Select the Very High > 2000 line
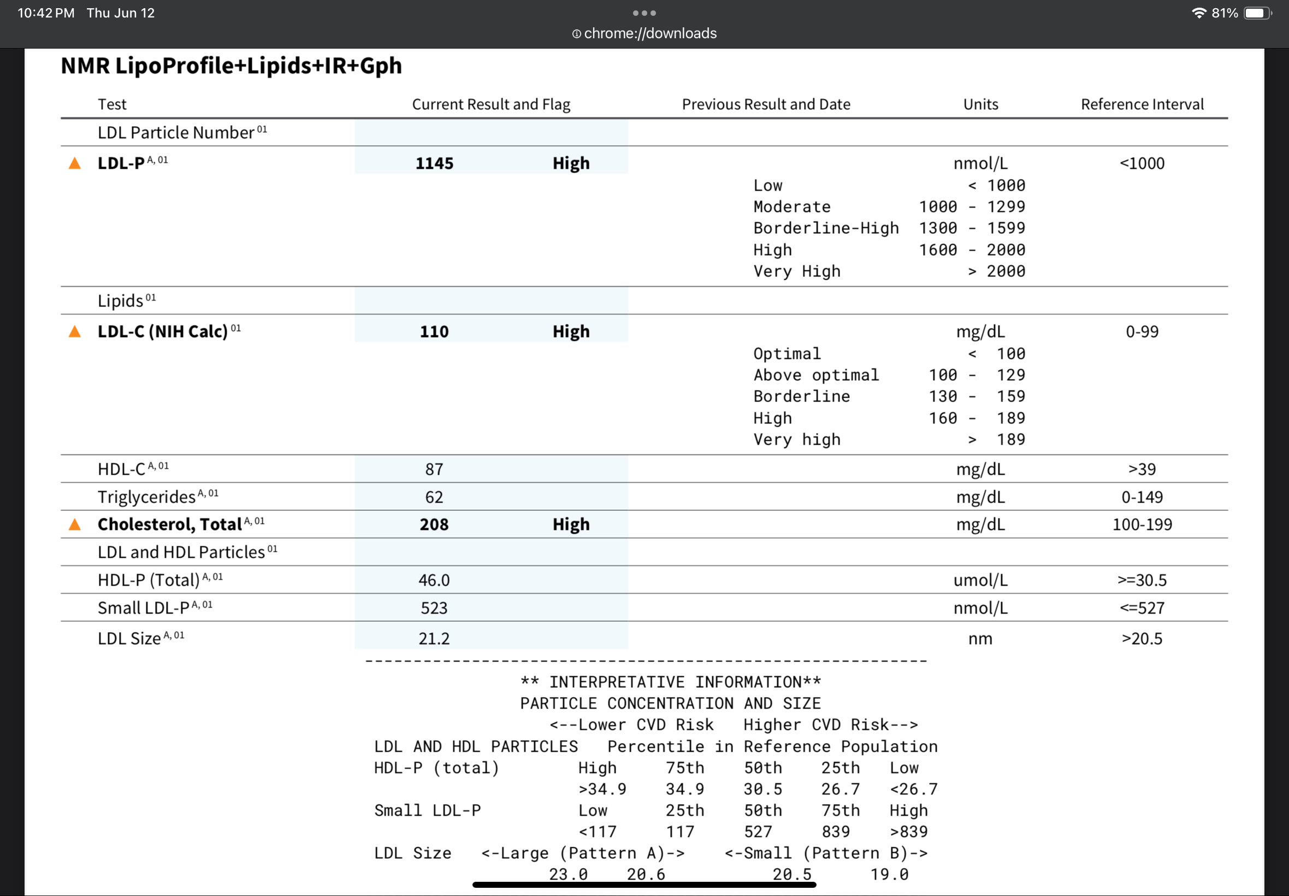Screen dimensions: 1289x896 pyautogui.click(x=889, y=272)
